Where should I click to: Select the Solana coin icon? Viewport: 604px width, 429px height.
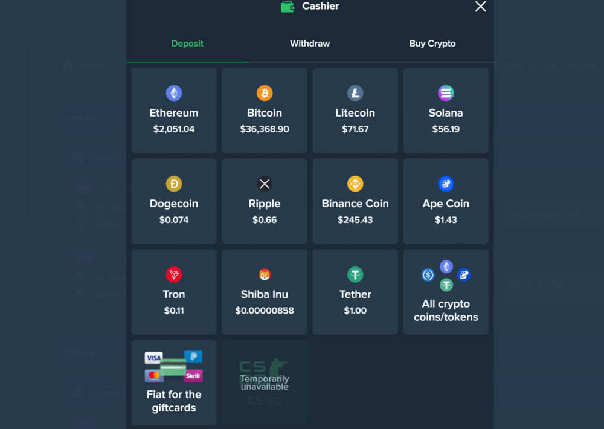point(446,93)
